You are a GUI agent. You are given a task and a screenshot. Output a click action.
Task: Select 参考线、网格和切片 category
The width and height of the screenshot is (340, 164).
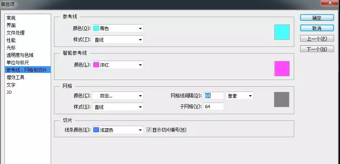(x=28, y=70)
